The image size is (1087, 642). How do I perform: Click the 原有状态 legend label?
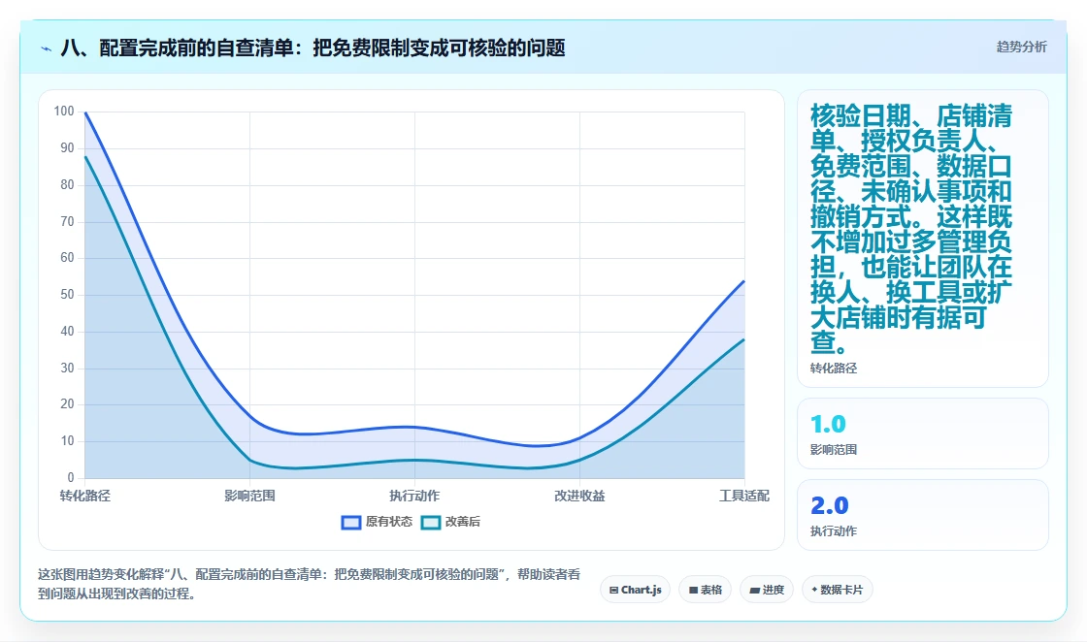[x=389, y=522]
